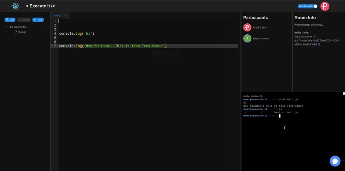Click the file icon beside main.js in tree
This screenshot has width=345, height=171.
(x=16, y=32)
